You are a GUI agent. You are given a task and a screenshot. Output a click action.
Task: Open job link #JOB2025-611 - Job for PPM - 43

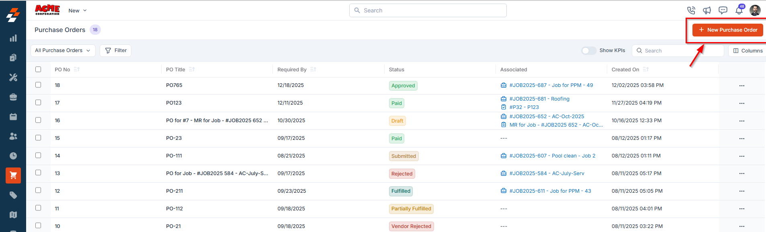[x=550, y=191]
